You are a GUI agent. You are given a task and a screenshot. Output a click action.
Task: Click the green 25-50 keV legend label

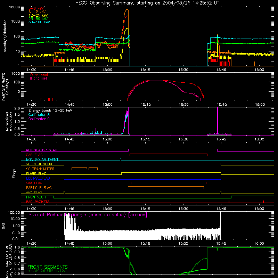[x=38, y=19]
